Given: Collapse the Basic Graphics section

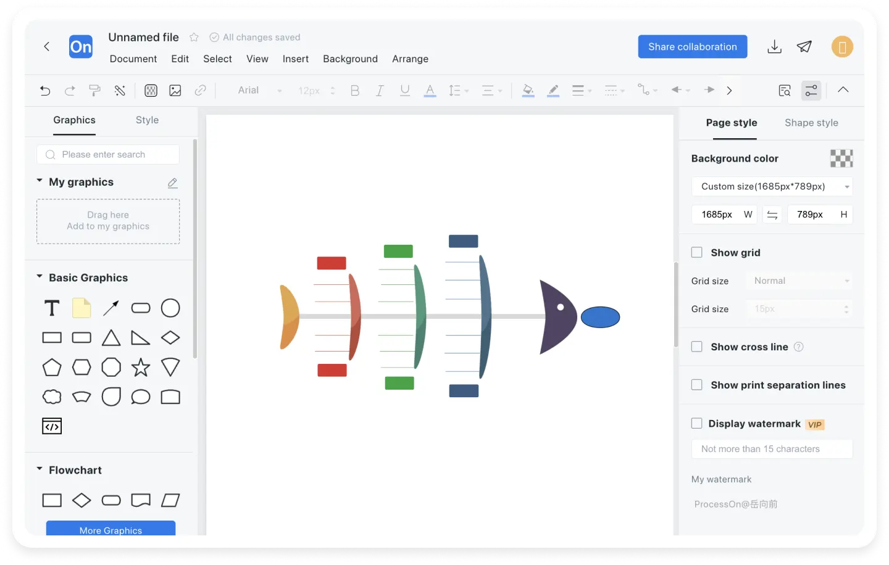Looking at the screenshot, I should click(x=40, y=278).
